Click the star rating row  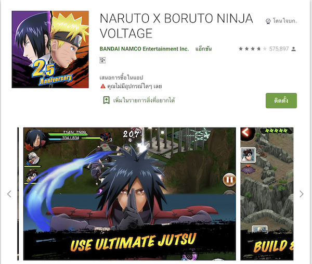coord(253,48)
